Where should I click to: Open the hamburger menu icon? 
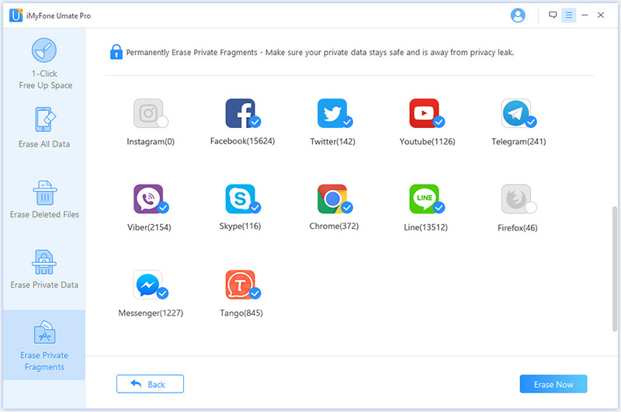[569, 15]
